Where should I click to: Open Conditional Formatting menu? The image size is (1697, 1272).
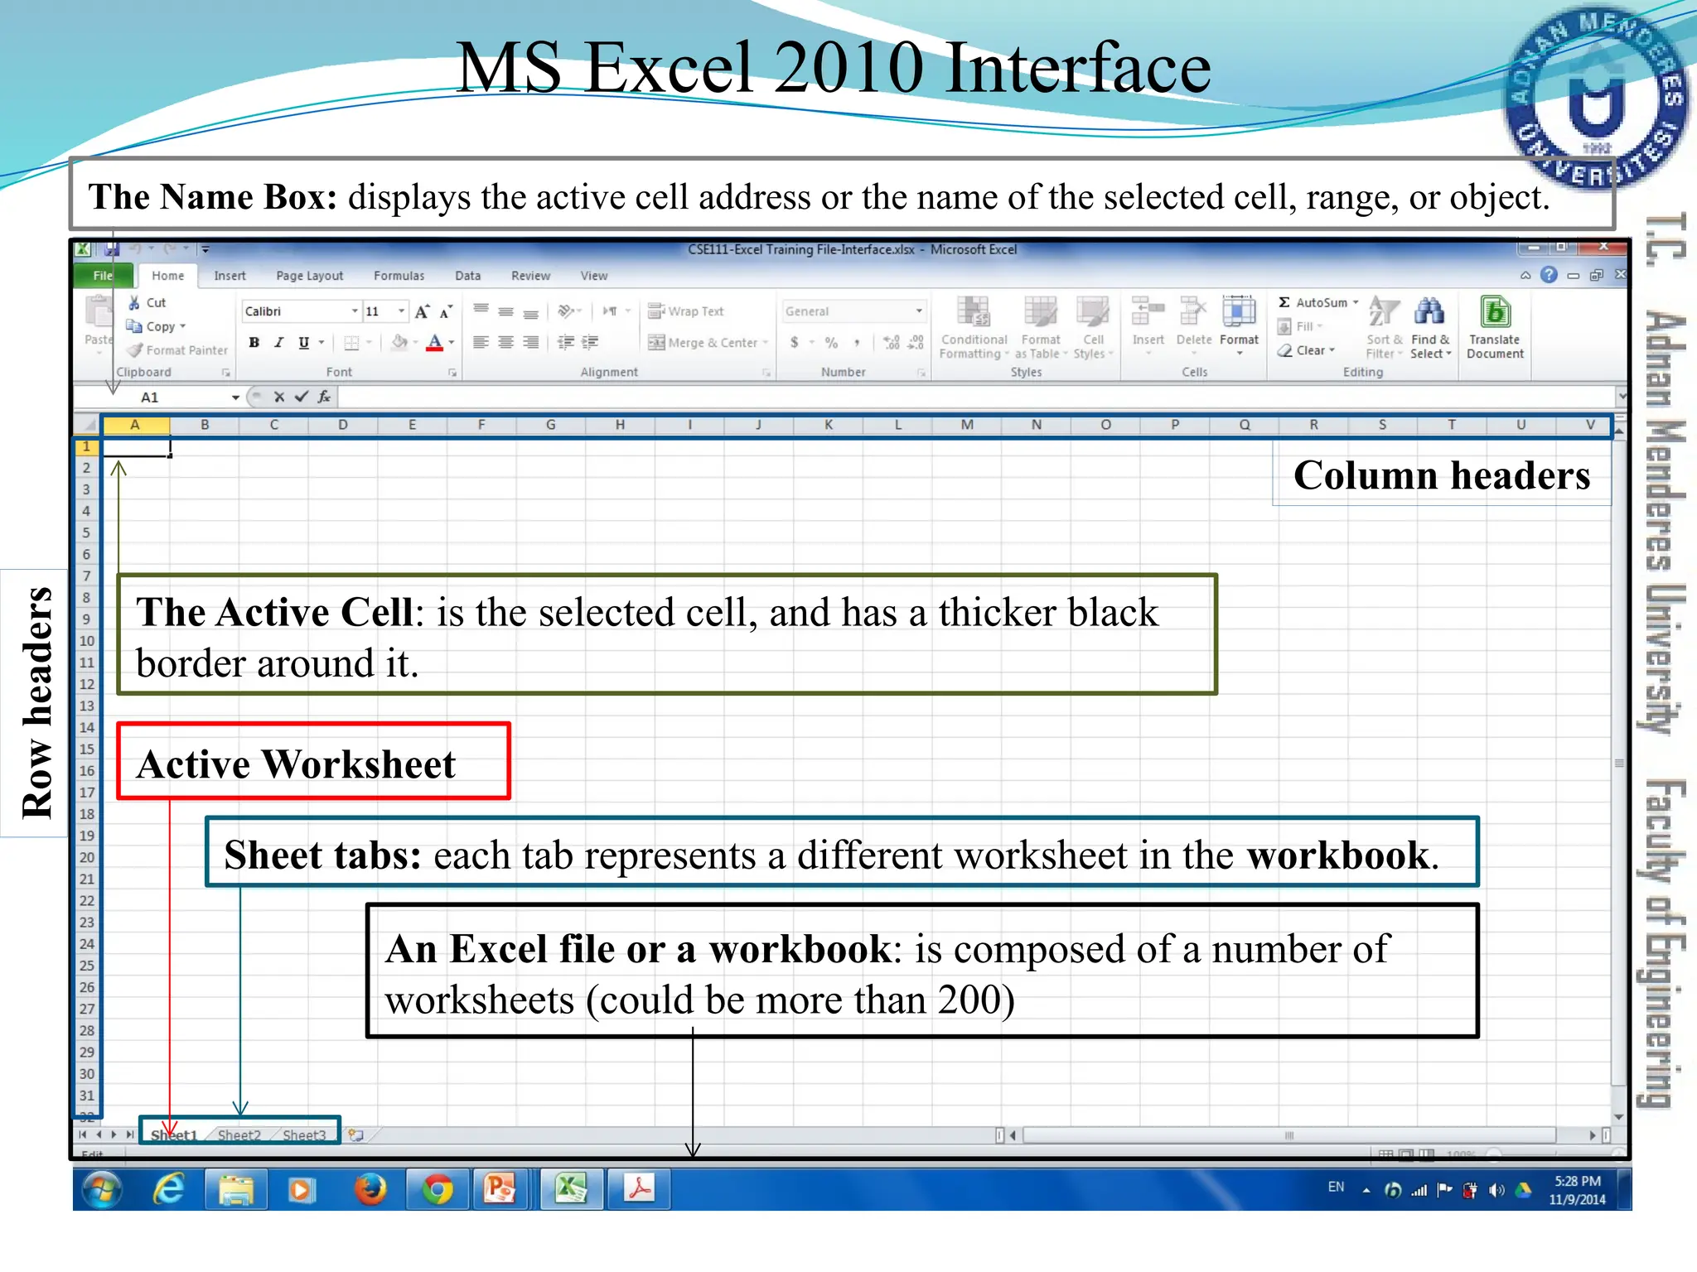(974, 328)
